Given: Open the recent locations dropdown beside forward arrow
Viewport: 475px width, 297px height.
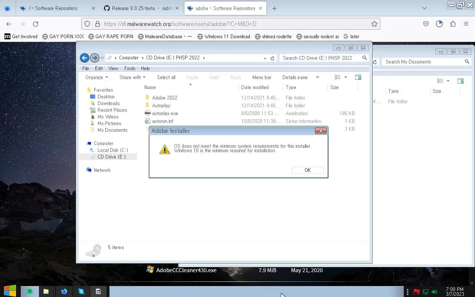Looking at the screenshot, I should click(102, 58).
